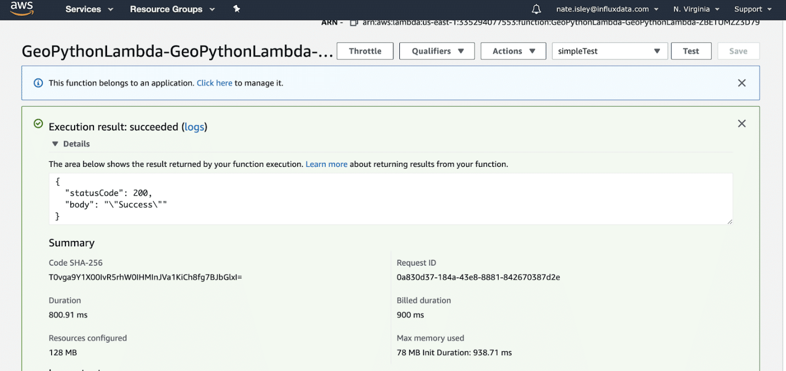Open the Qualifiers dropdown

pyautogui.click(x=437, y=50)
